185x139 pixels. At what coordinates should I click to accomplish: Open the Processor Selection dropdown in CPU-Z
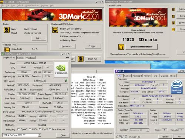pyautogui.click(x=148, y=130)
